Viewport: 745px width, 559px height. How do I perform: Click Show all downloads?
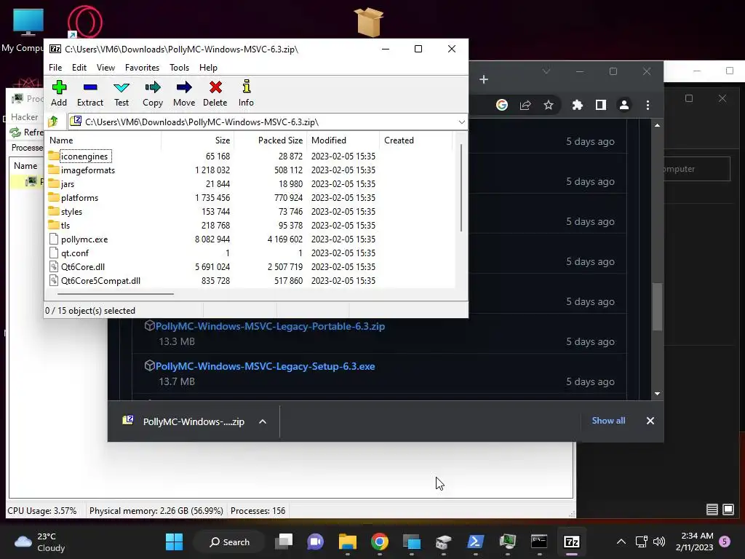point(608,421)
